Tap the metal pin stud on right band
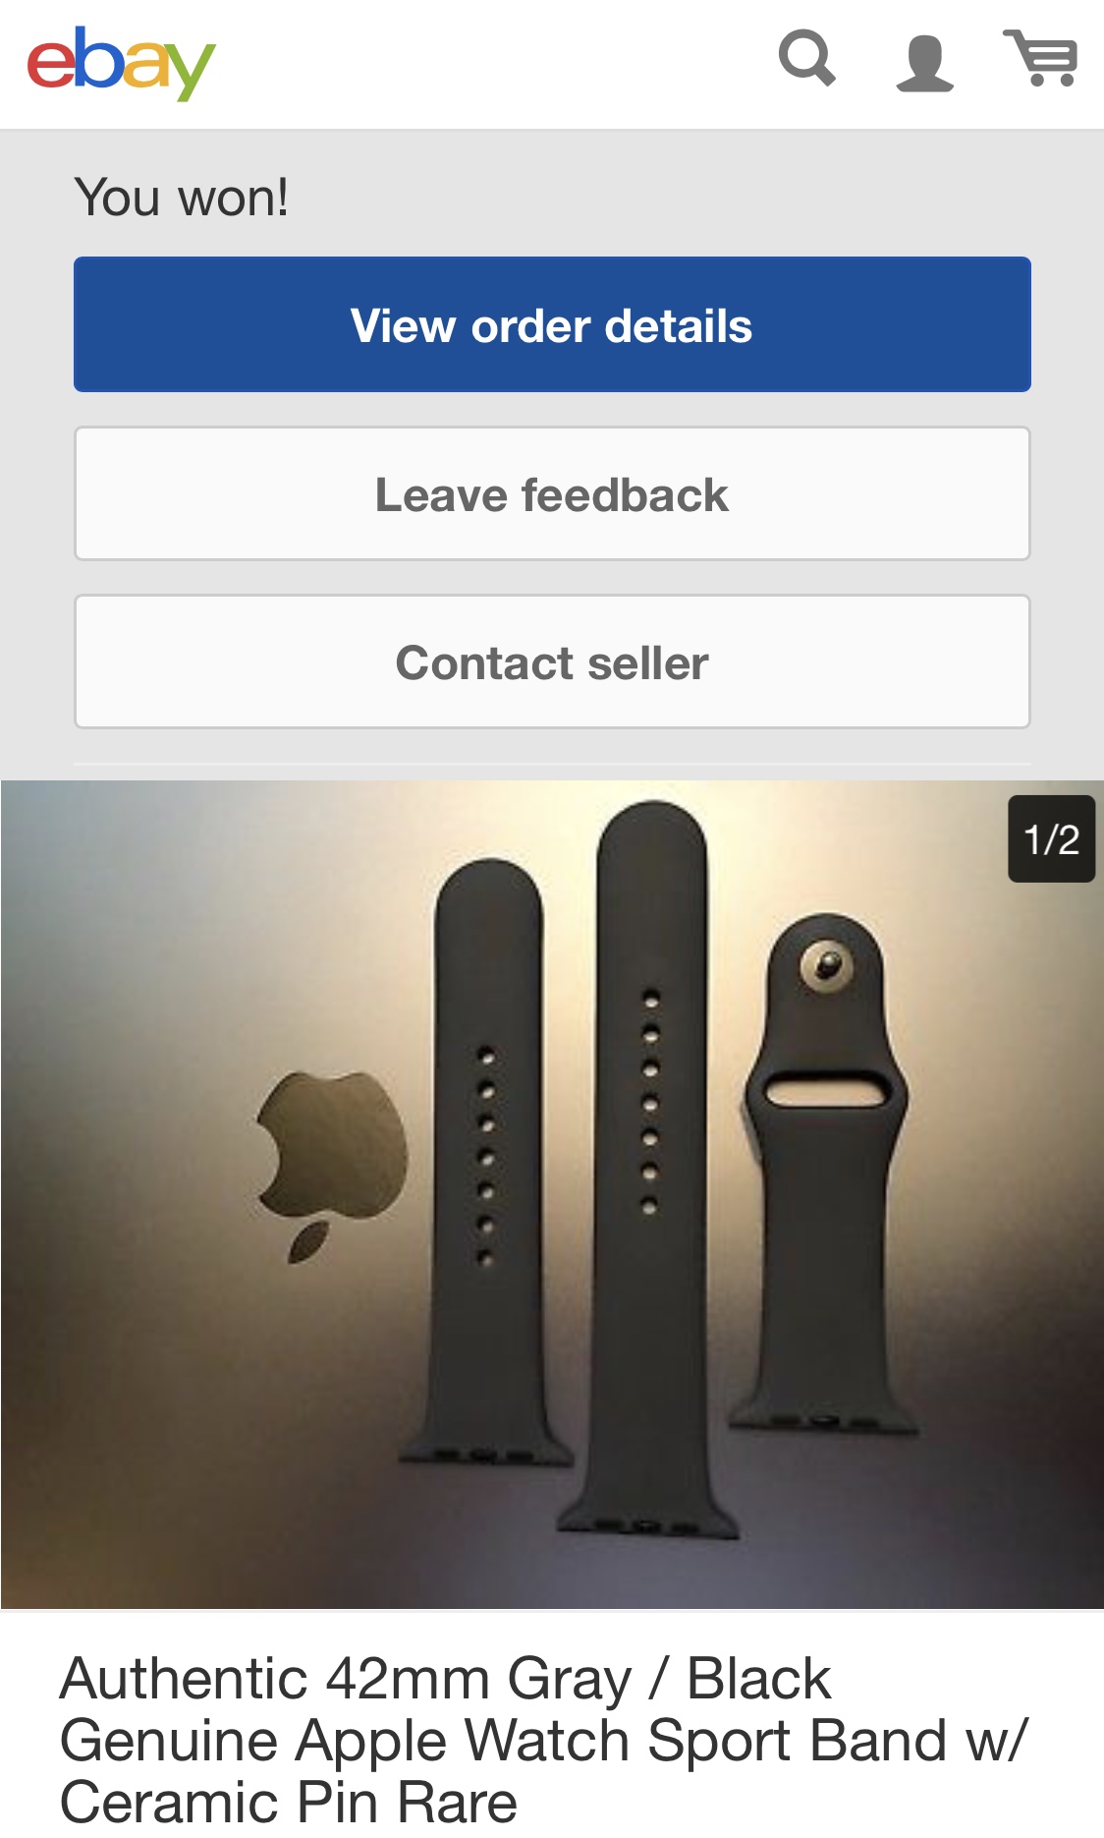This screenshot has height=1838, width=1104. pyautogui.click(x=825, y=967)
